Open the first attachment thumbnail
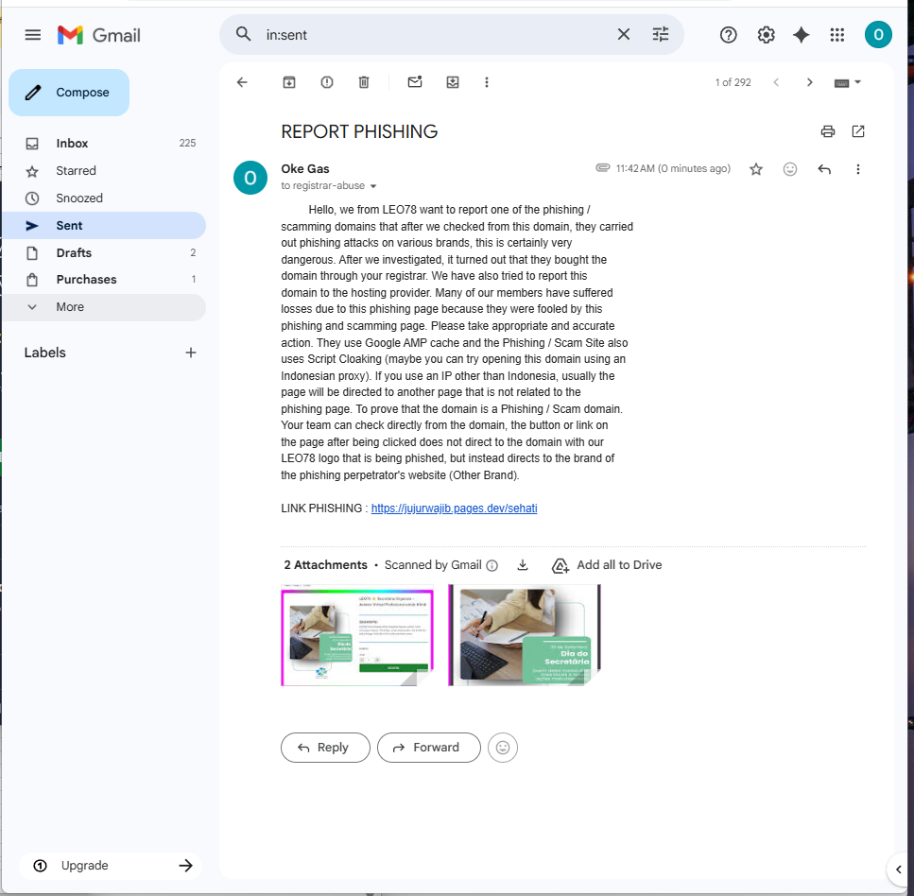This screenshot has height=896, width=914. [x=357, y=635]
